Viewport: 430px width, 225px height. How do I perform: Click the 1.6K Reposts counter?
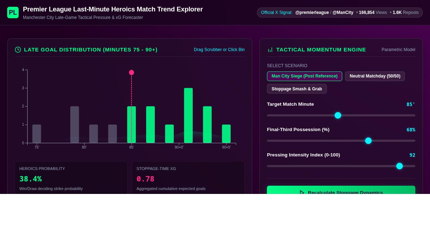pos(406,12)
